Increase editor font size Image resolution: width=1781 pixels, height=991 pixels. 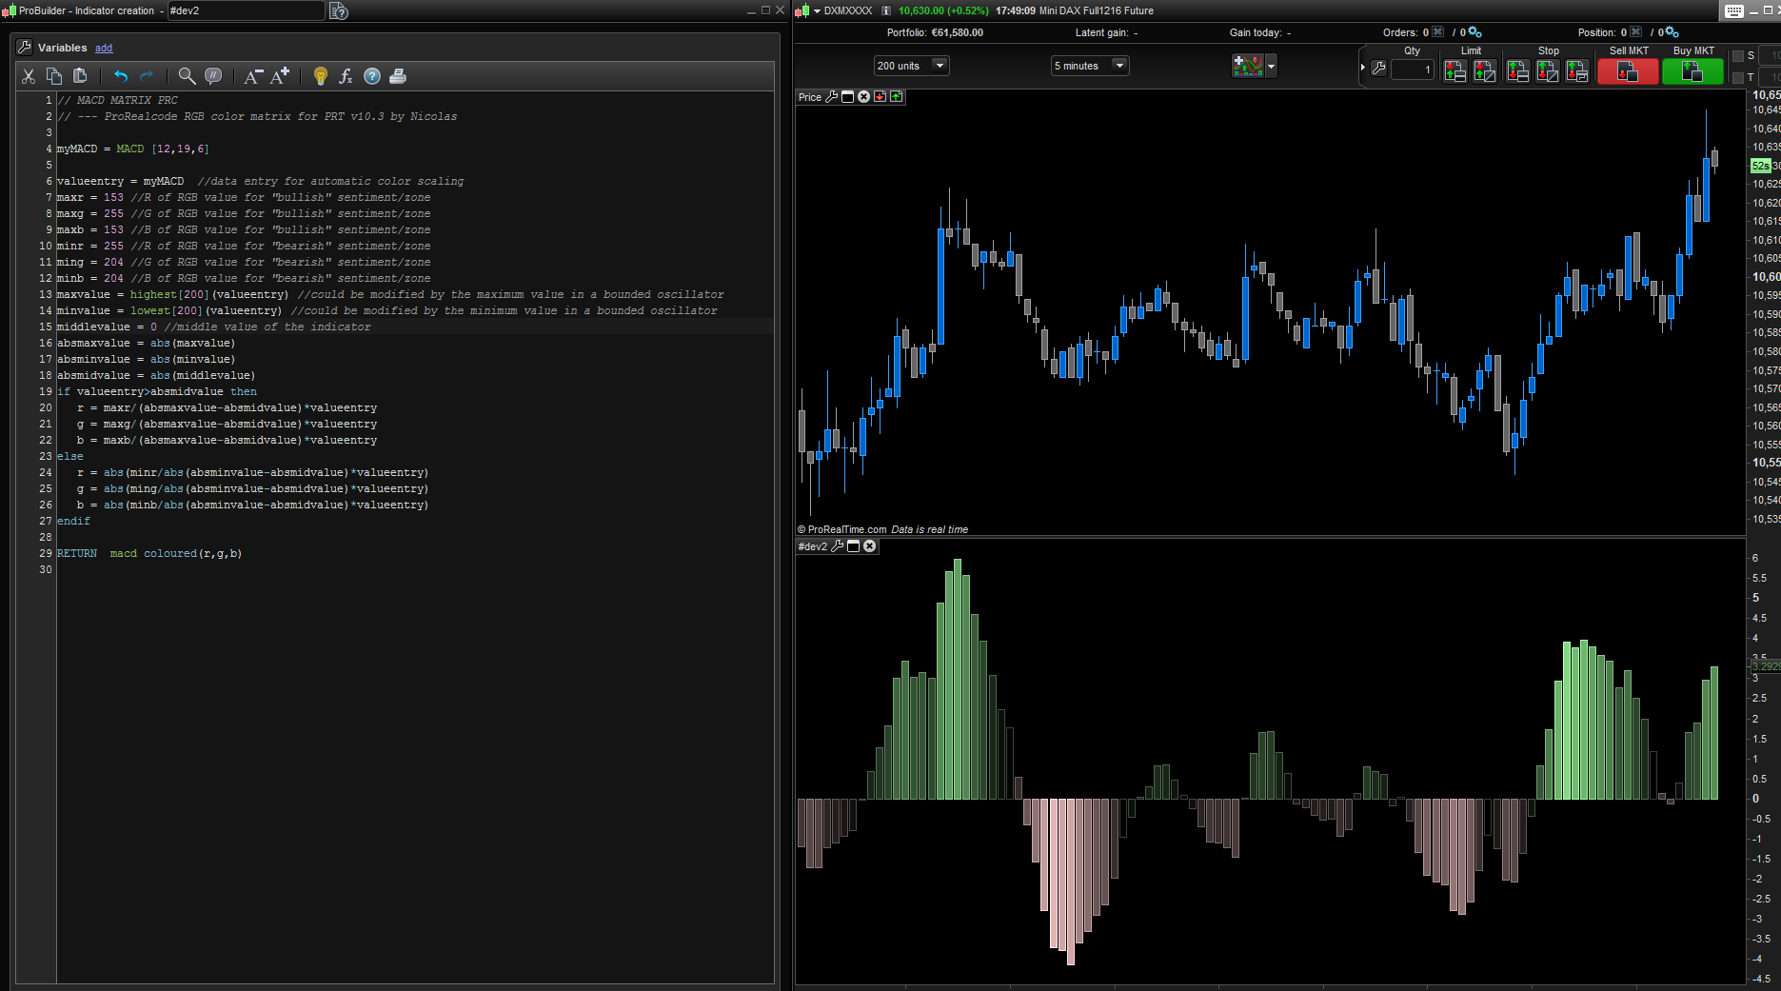[280, 76]
